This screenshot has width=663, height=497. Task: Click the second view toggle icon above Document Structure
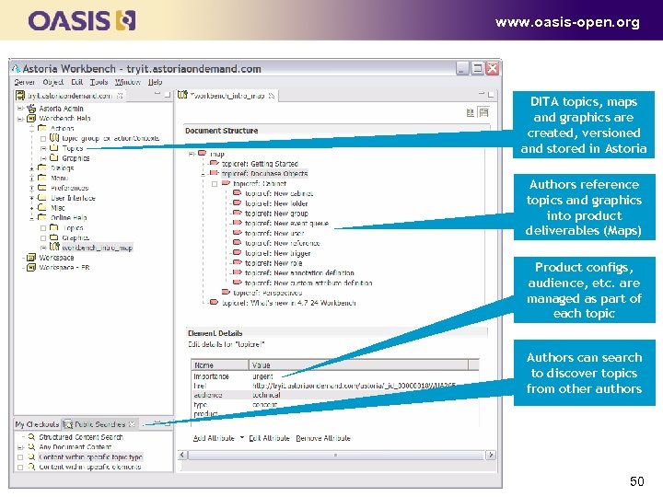[x=483, y=112]
